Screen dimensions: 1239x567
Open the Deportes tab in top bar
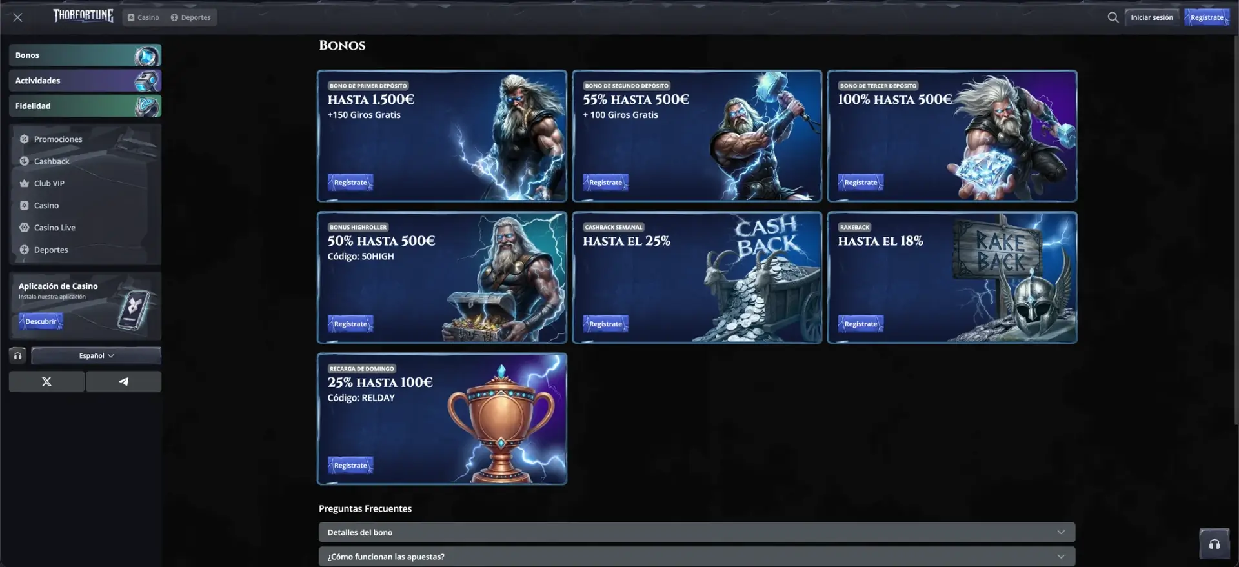point(190,17)
